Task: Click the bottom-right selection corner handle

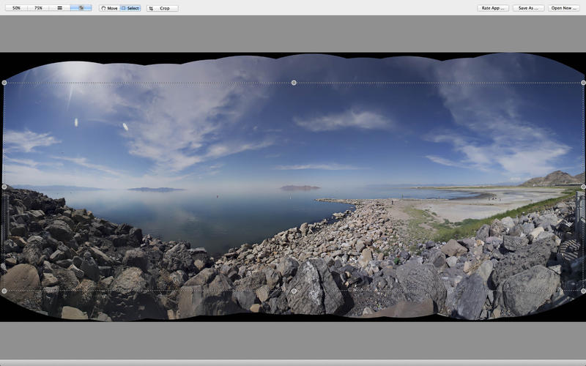Action: tap(583, 291)
